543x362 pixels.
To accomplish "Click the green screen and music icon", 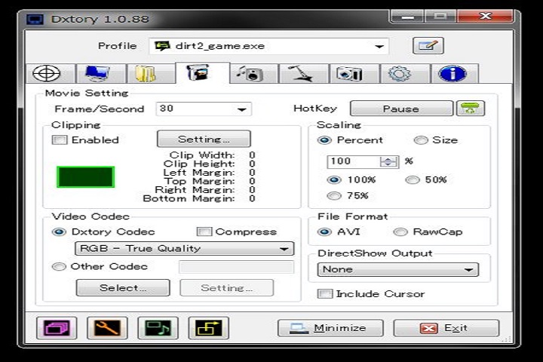I will pyautogui.click(x=158, y=328).
